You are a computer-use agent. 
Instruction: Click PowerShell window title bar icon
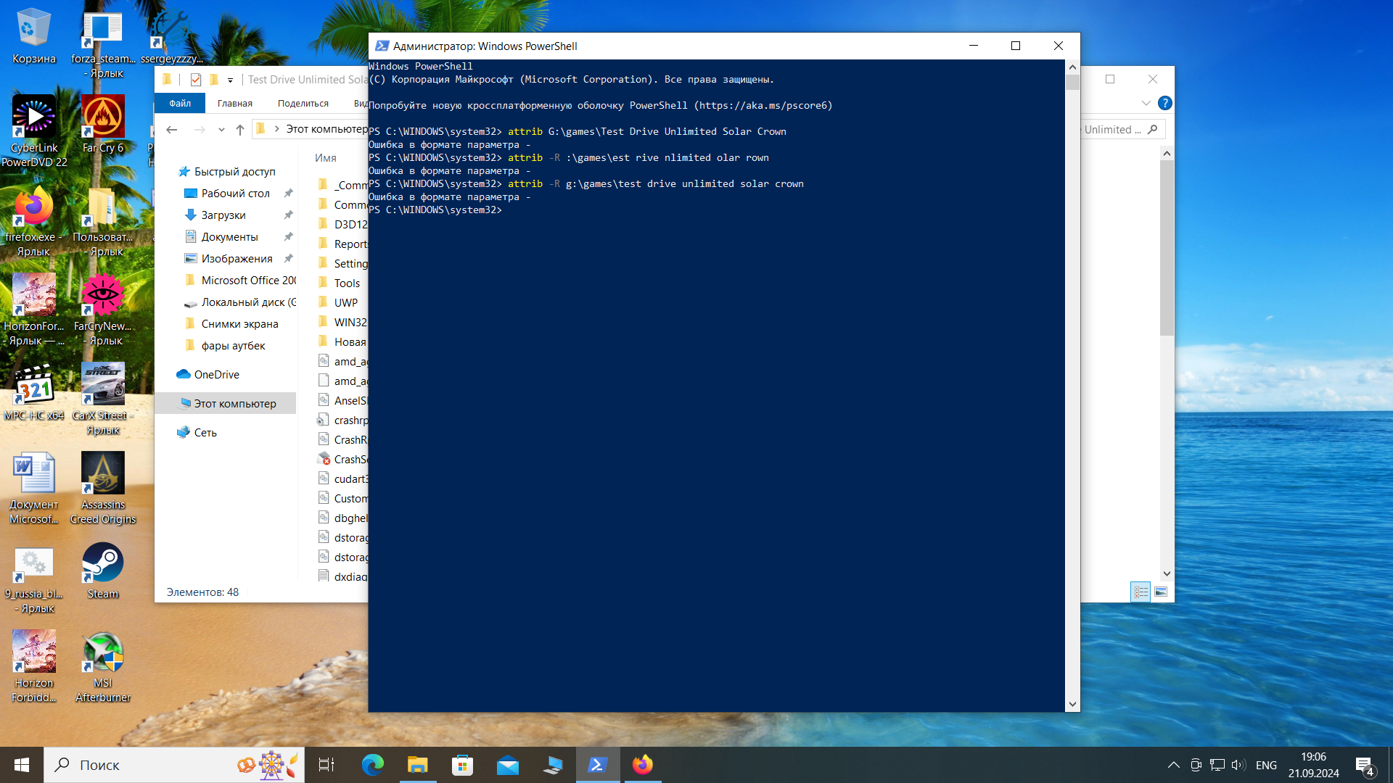tap(382, 46)
